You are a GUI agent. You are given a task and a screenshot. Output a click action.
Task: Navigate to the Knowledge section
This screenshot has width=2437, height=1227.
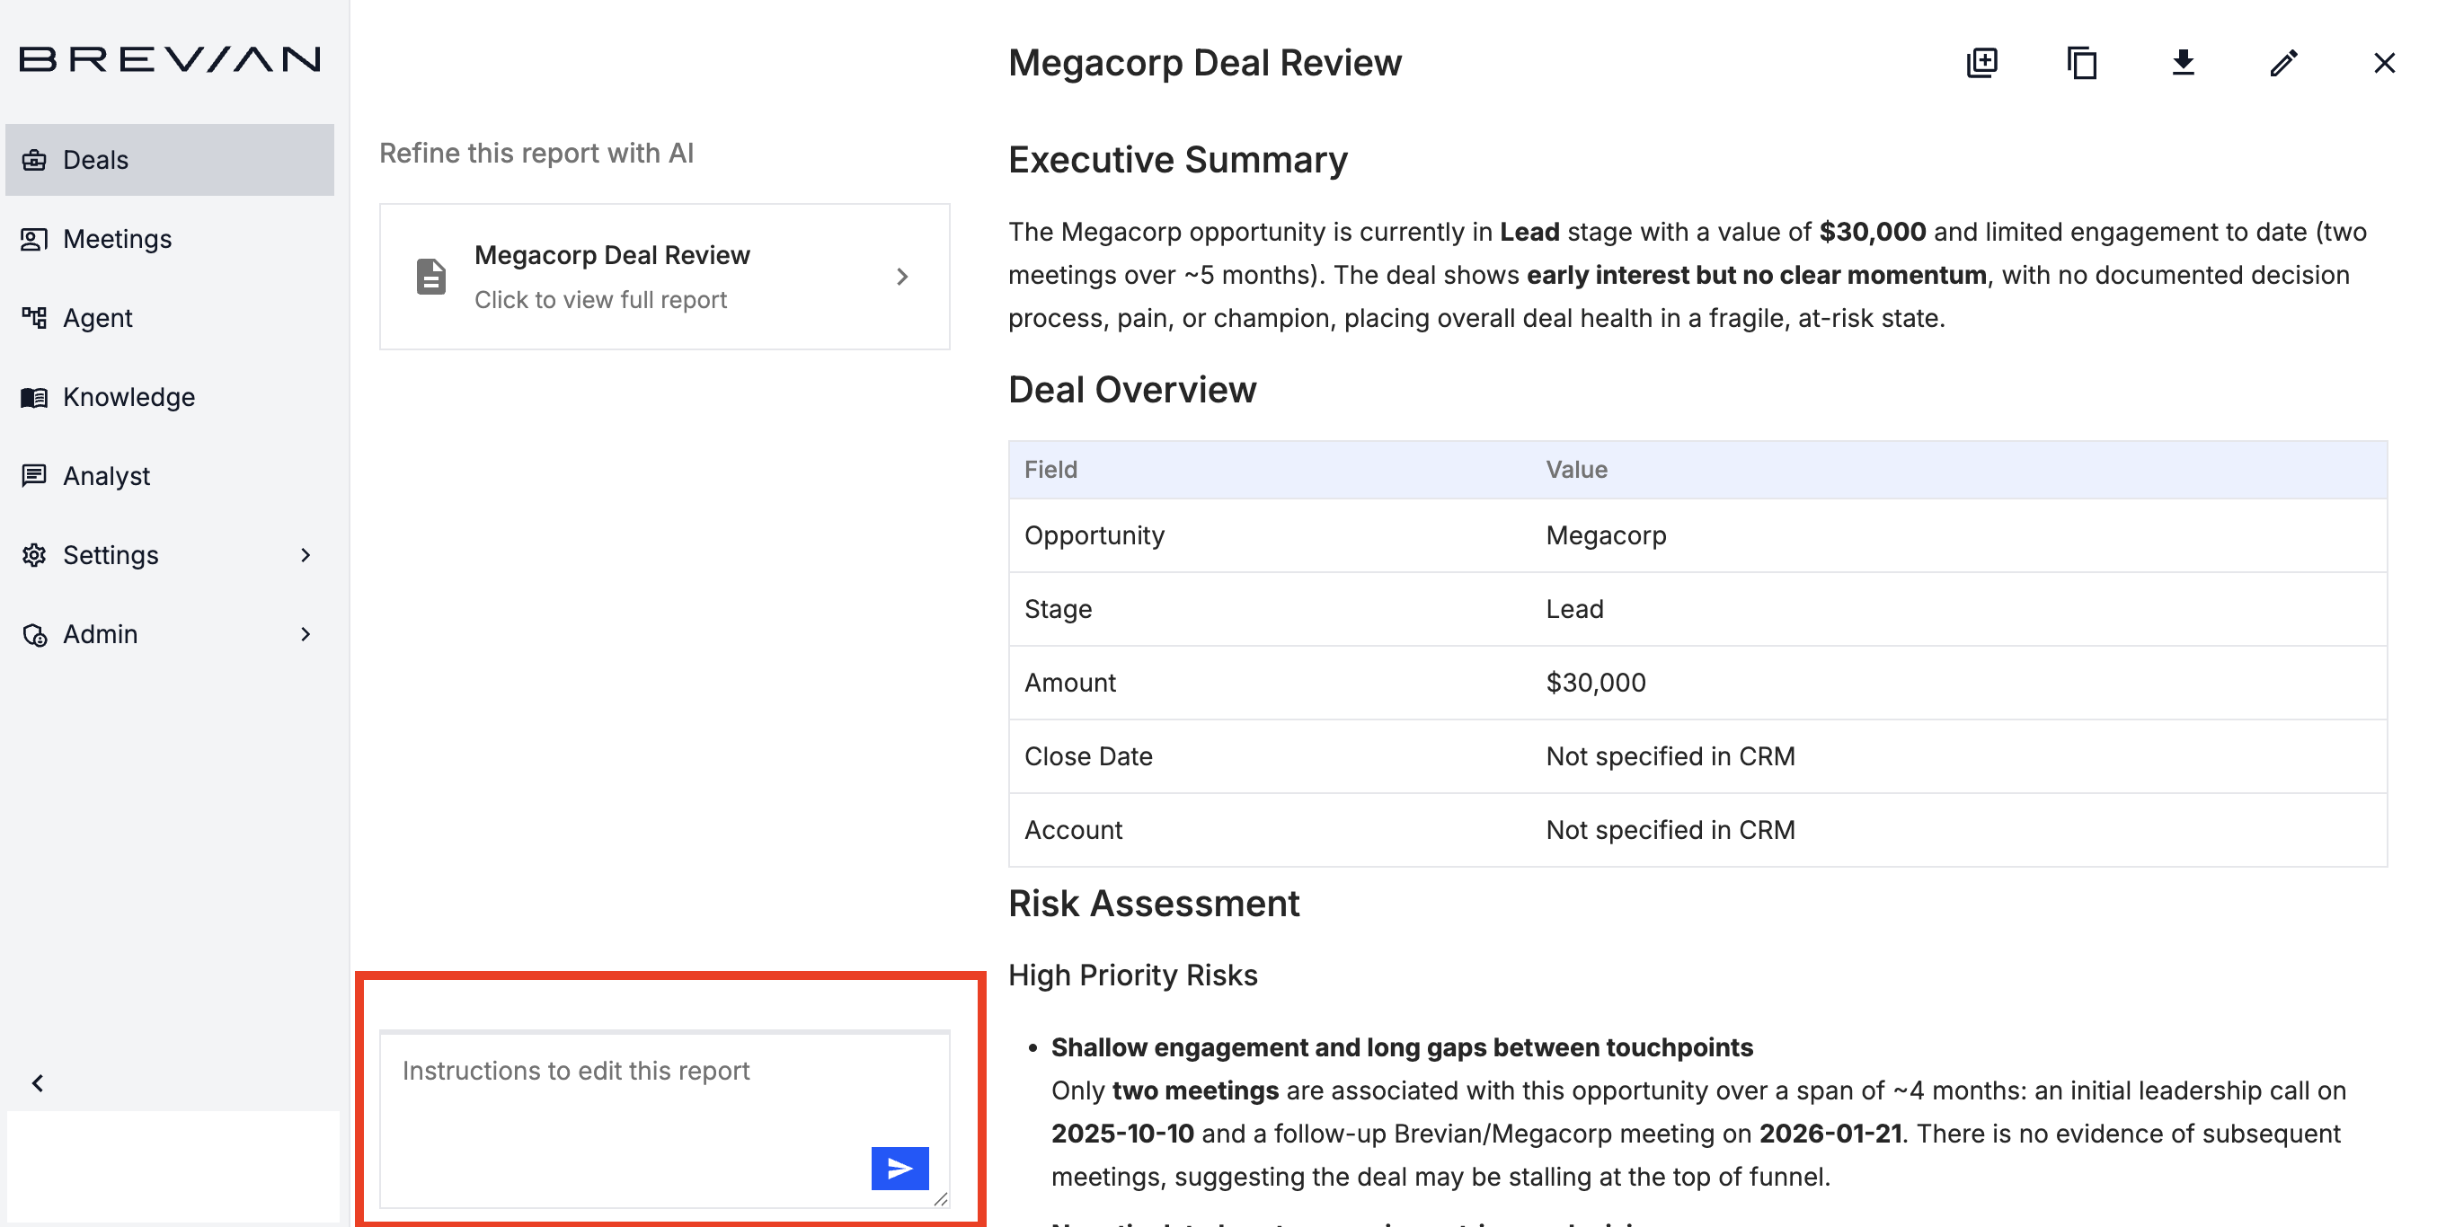pos(128,397)
